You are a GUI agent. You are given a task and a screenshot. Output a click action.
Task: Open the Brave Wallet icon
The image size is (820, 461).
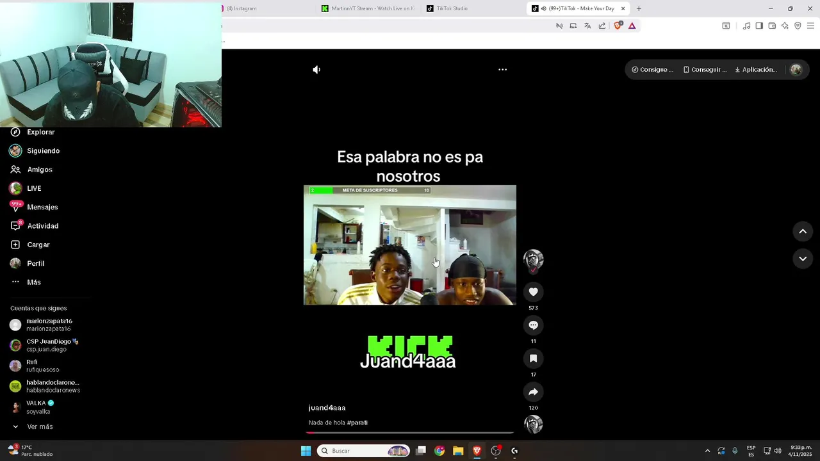[772, 26]
